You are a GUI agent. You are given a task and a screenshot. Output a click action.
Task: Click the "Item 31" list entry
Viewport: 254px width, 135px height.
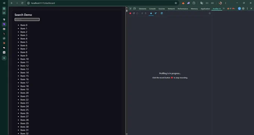(24, 130)
